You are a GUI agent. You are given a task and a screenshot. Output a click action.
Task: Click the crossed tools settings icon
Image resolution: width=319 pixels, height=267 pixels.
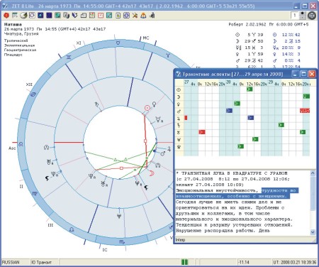point(135,16)
